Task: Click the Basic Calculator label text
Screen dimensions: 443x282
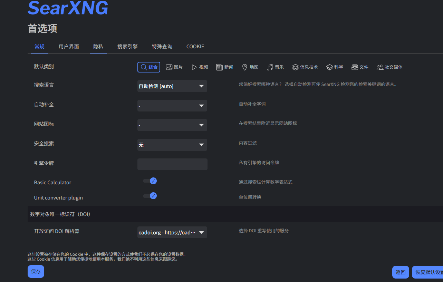Action: [52, 183]
